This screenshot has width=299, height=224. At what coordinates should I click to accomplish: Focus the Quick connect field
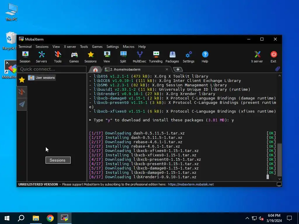(x=52, y=69)
